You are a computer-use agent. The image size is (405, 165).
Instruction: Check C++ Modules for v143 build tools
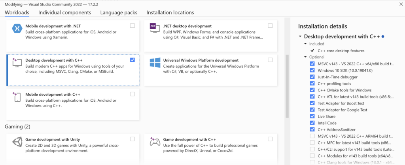pyautogui.click(x=312, y=156)
